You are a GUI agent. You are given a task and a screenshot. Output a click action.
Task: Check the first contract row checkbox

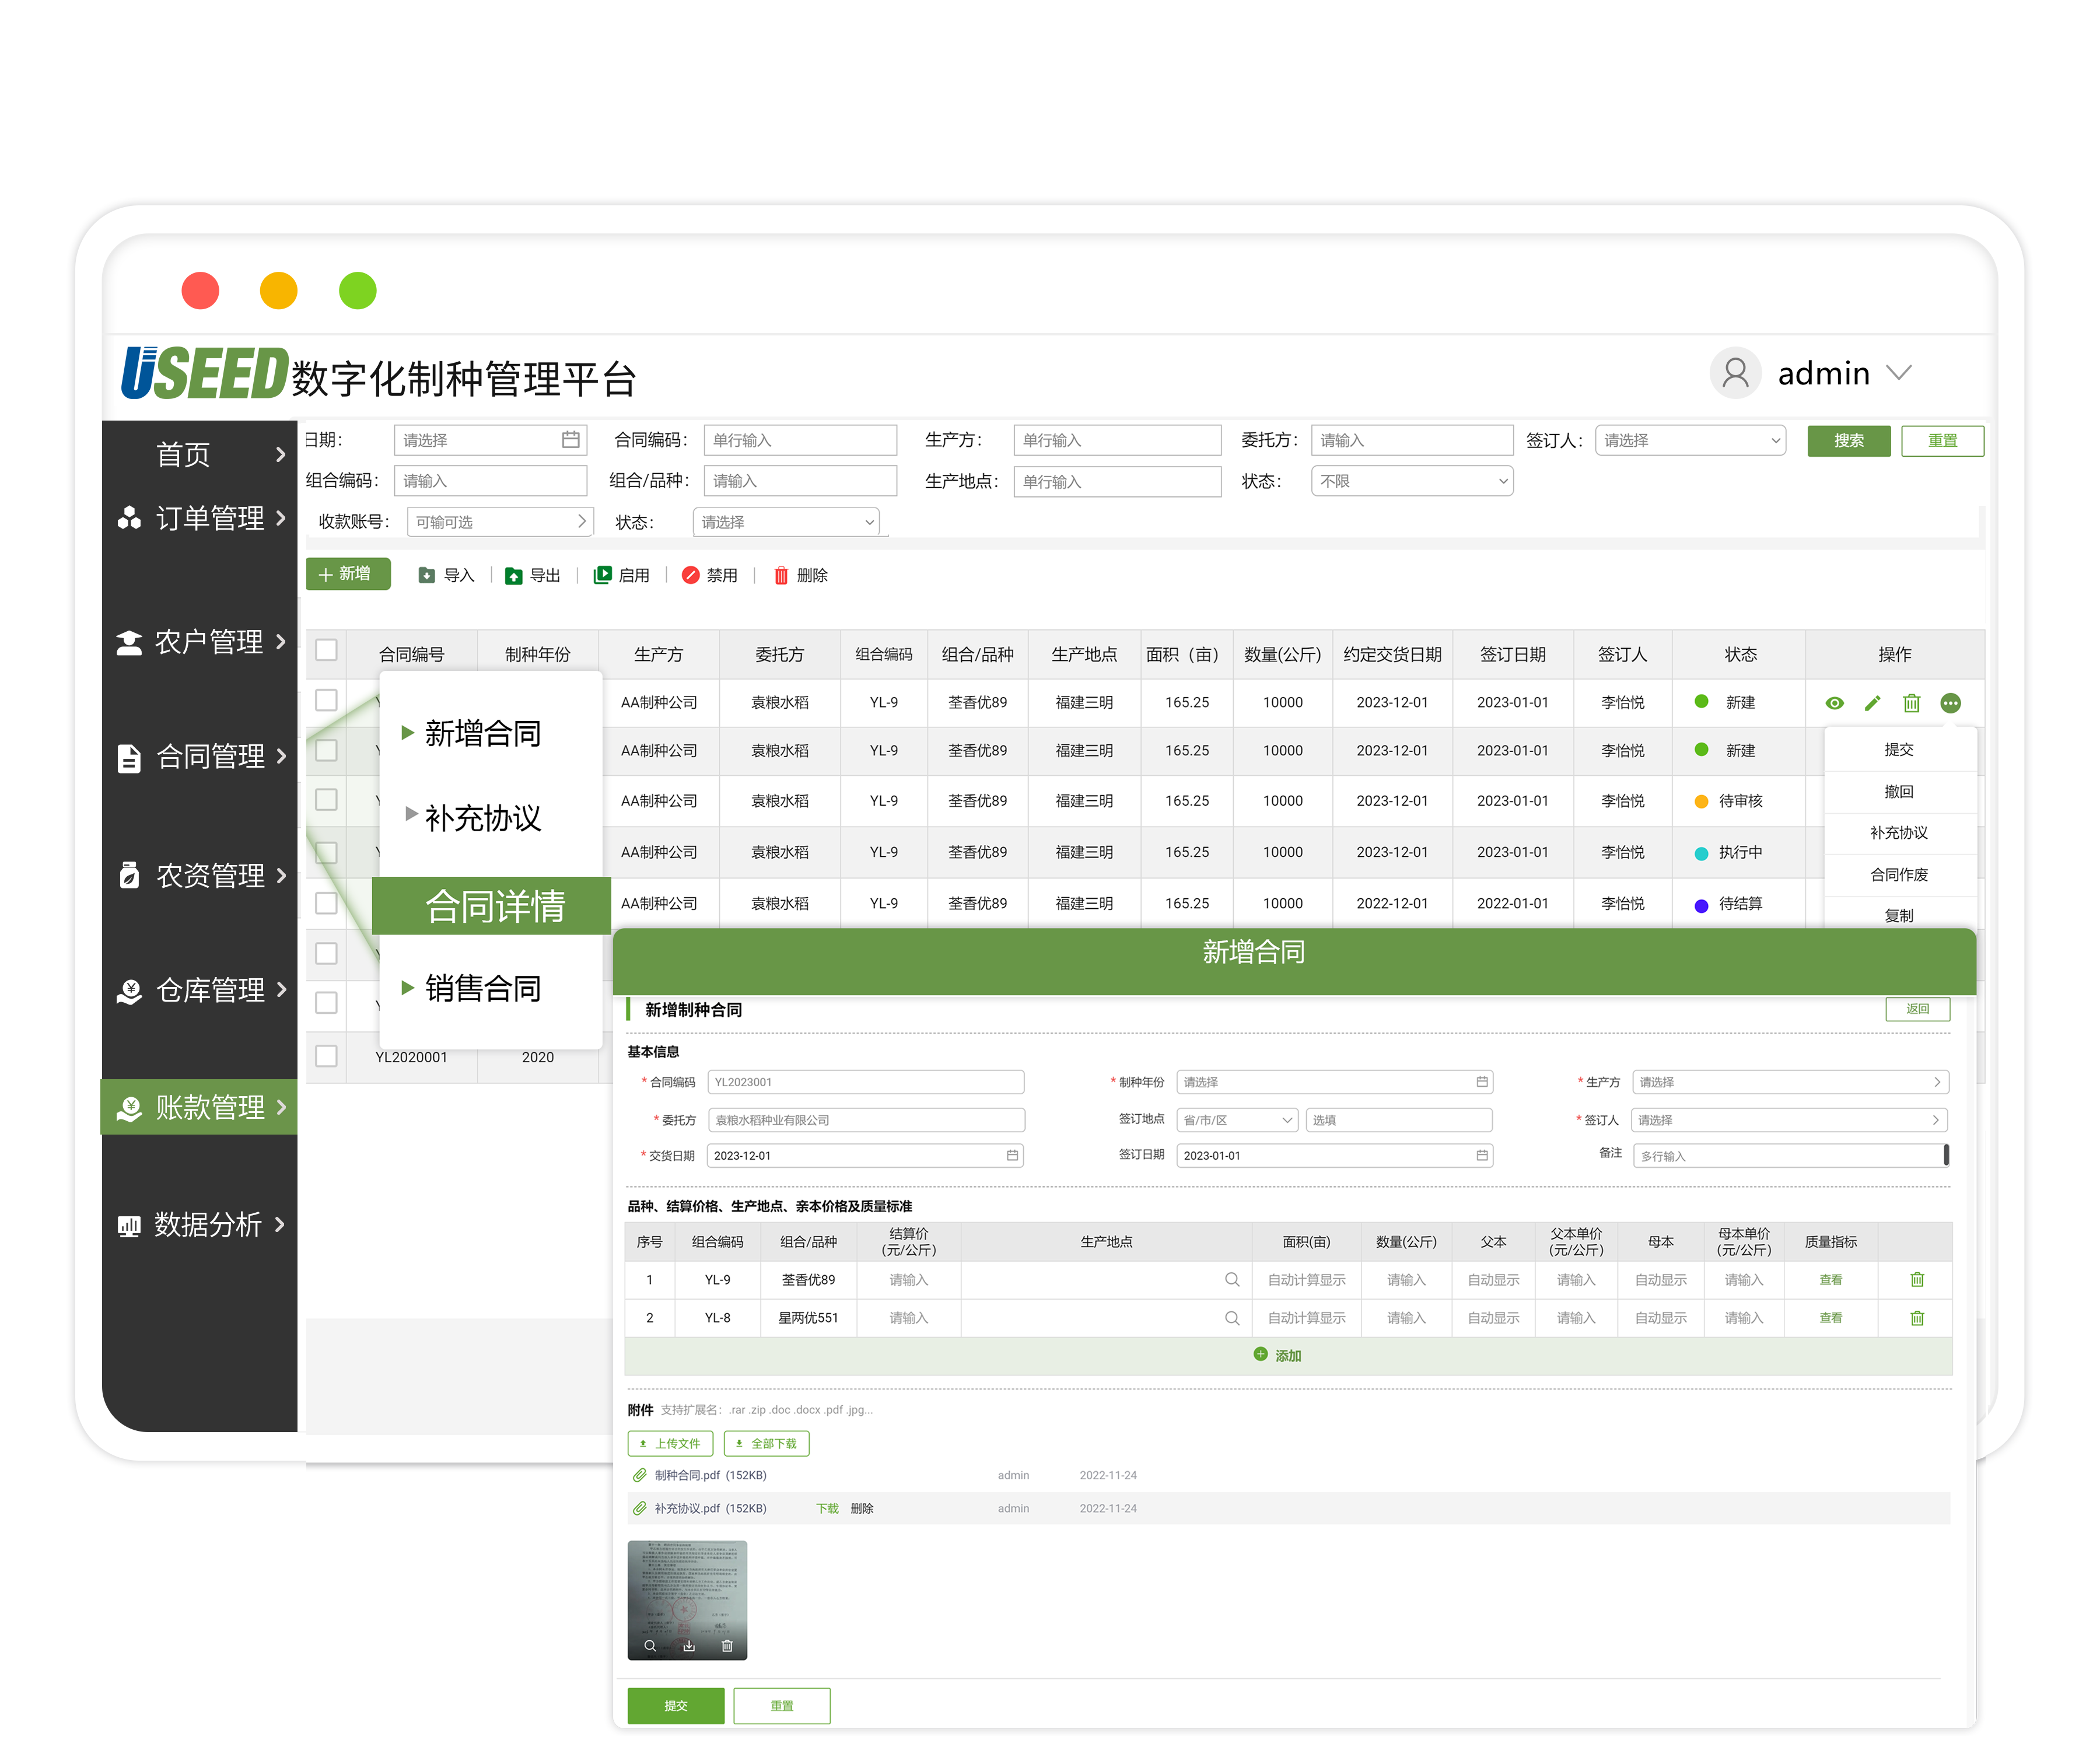point(326,700)
